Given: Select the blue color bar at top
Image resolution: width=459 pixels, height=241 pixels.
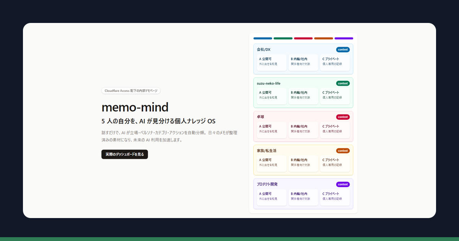Looking at the screenshot, I should pyautogui.click(x=263, y=38).
